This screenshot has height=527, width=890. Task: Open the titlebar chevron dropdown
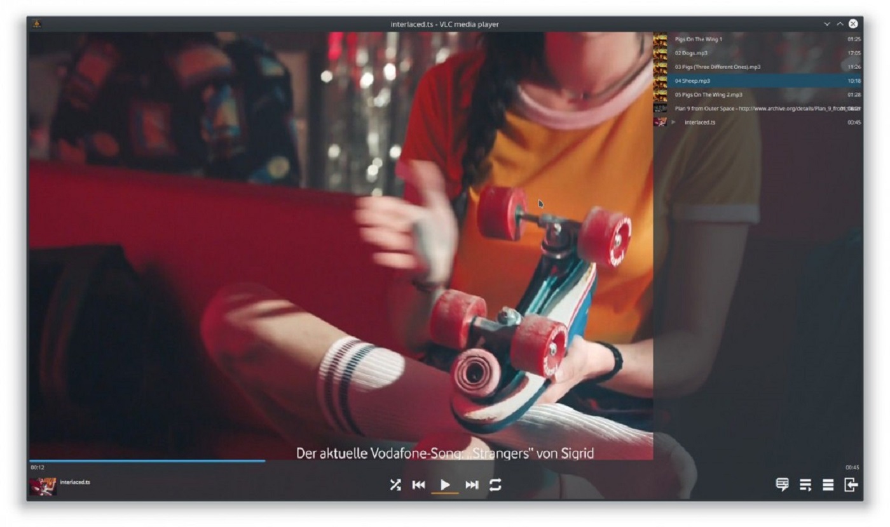826,23
